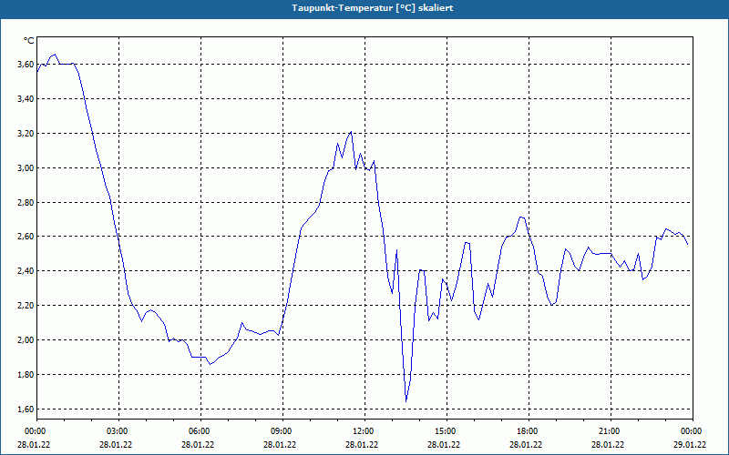Screen dimensions: 729x455
Task: Select the 2,20 y-axis value
Action: tap(26, 305)
